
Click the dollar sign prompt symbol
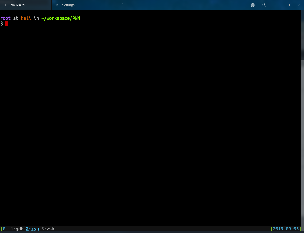click(2, 23)
